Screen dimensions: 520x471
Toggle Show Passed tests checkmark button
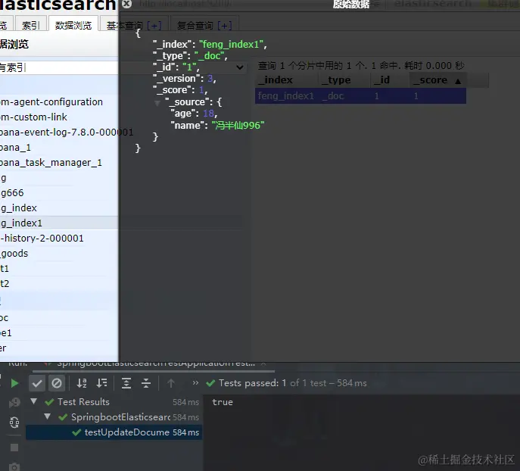coord(37,383)
